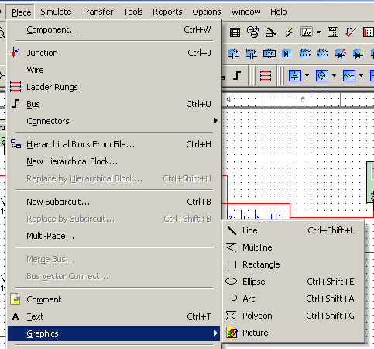Open the Spreadsheet View grid icon
Image resolution: width=374 pixels, height=349 pixels.
click(235, 33)
